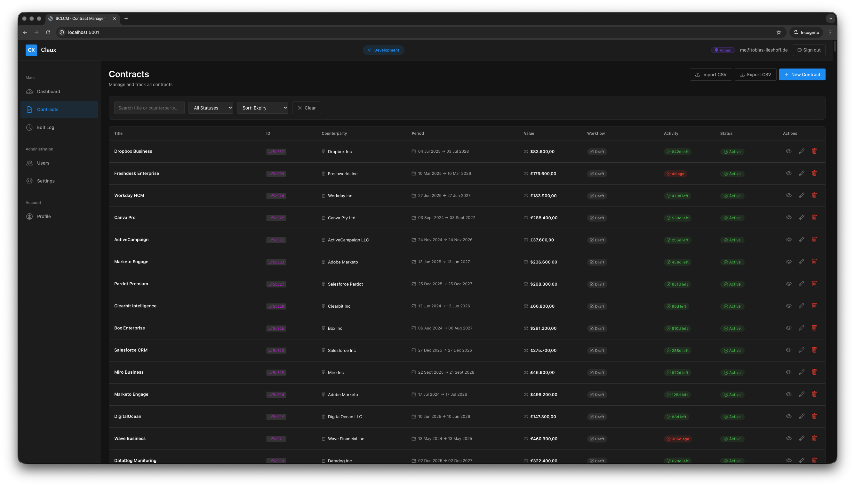Focus the search title or counterparty field

[149, 108]
